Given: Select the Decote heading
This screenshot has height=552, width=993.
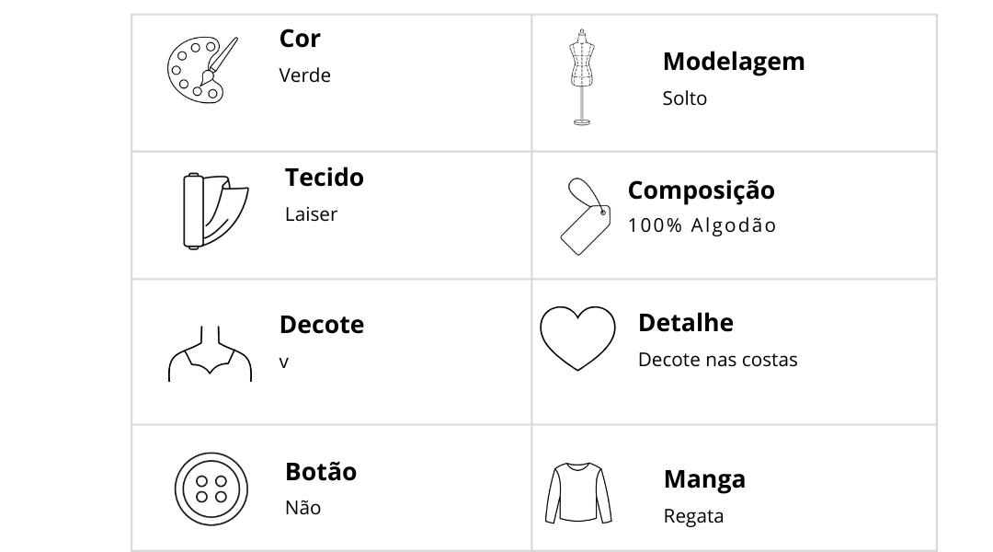Looking at the screenshot, I should point(322,325).
